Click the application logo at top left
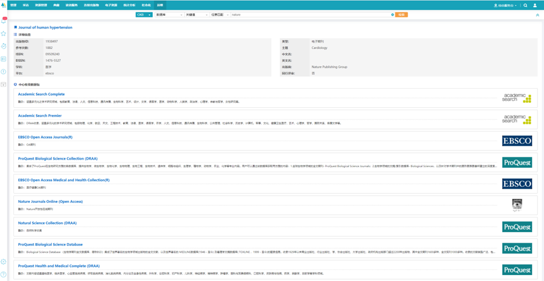Screen dimensions: 544x281 click(x=3, y=5)
